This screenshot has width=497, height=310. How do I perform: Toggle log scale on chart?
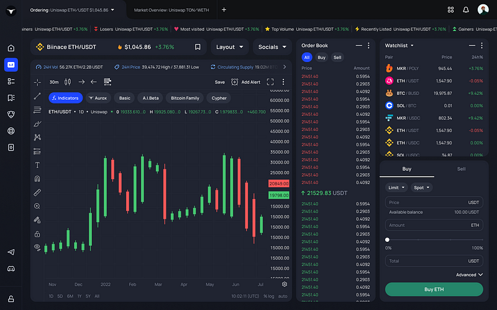tap(271, 296)
